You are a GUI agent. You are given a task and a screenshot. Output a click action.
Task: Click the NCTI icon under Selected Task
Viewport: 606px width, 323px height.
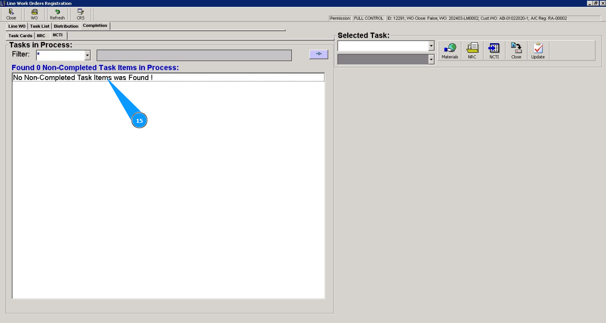494,51
